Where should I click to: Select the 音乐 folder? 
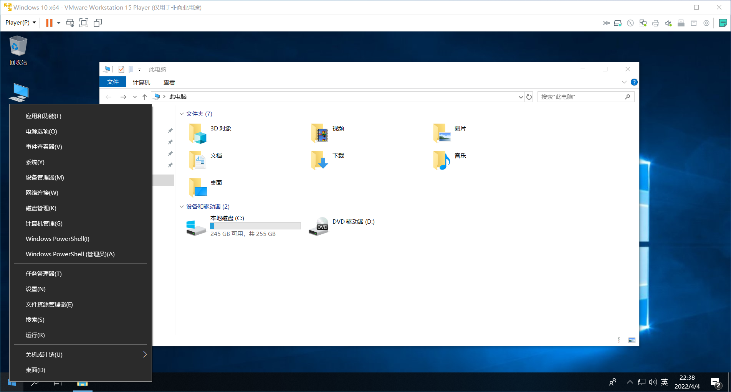450,160
